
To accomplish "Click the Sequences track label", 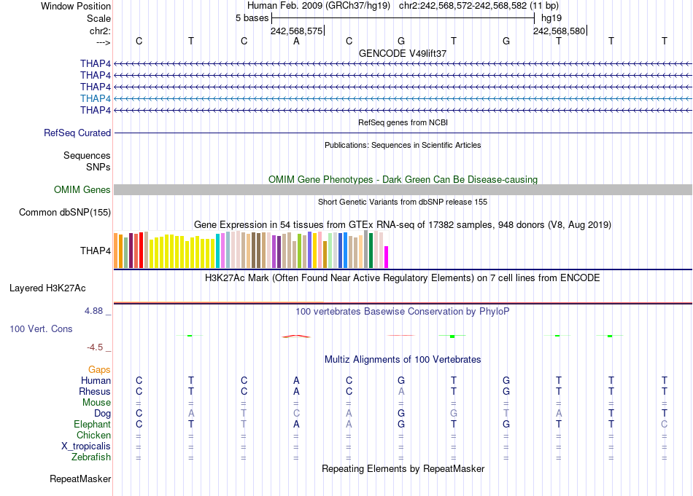I will coord(87,155).
